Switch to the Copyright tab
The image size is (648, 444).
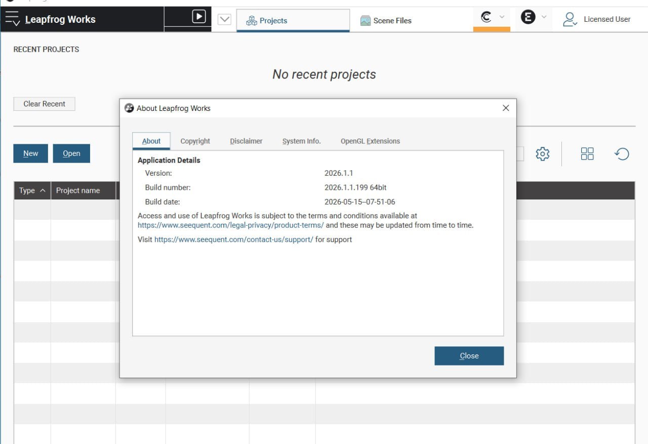(195, 141)
